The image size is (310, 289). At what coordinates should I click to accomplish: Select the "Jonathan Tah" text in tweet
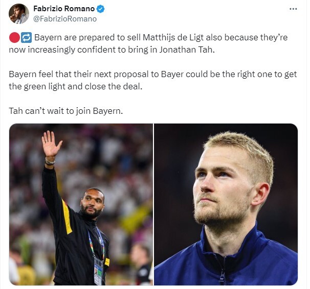[x=186, y=50]
